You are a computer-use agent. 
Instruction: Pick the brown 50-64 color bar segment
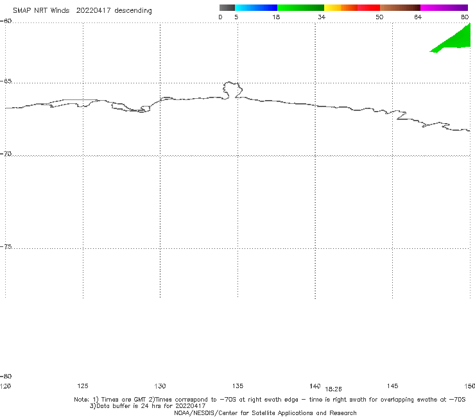coord(400,8)
